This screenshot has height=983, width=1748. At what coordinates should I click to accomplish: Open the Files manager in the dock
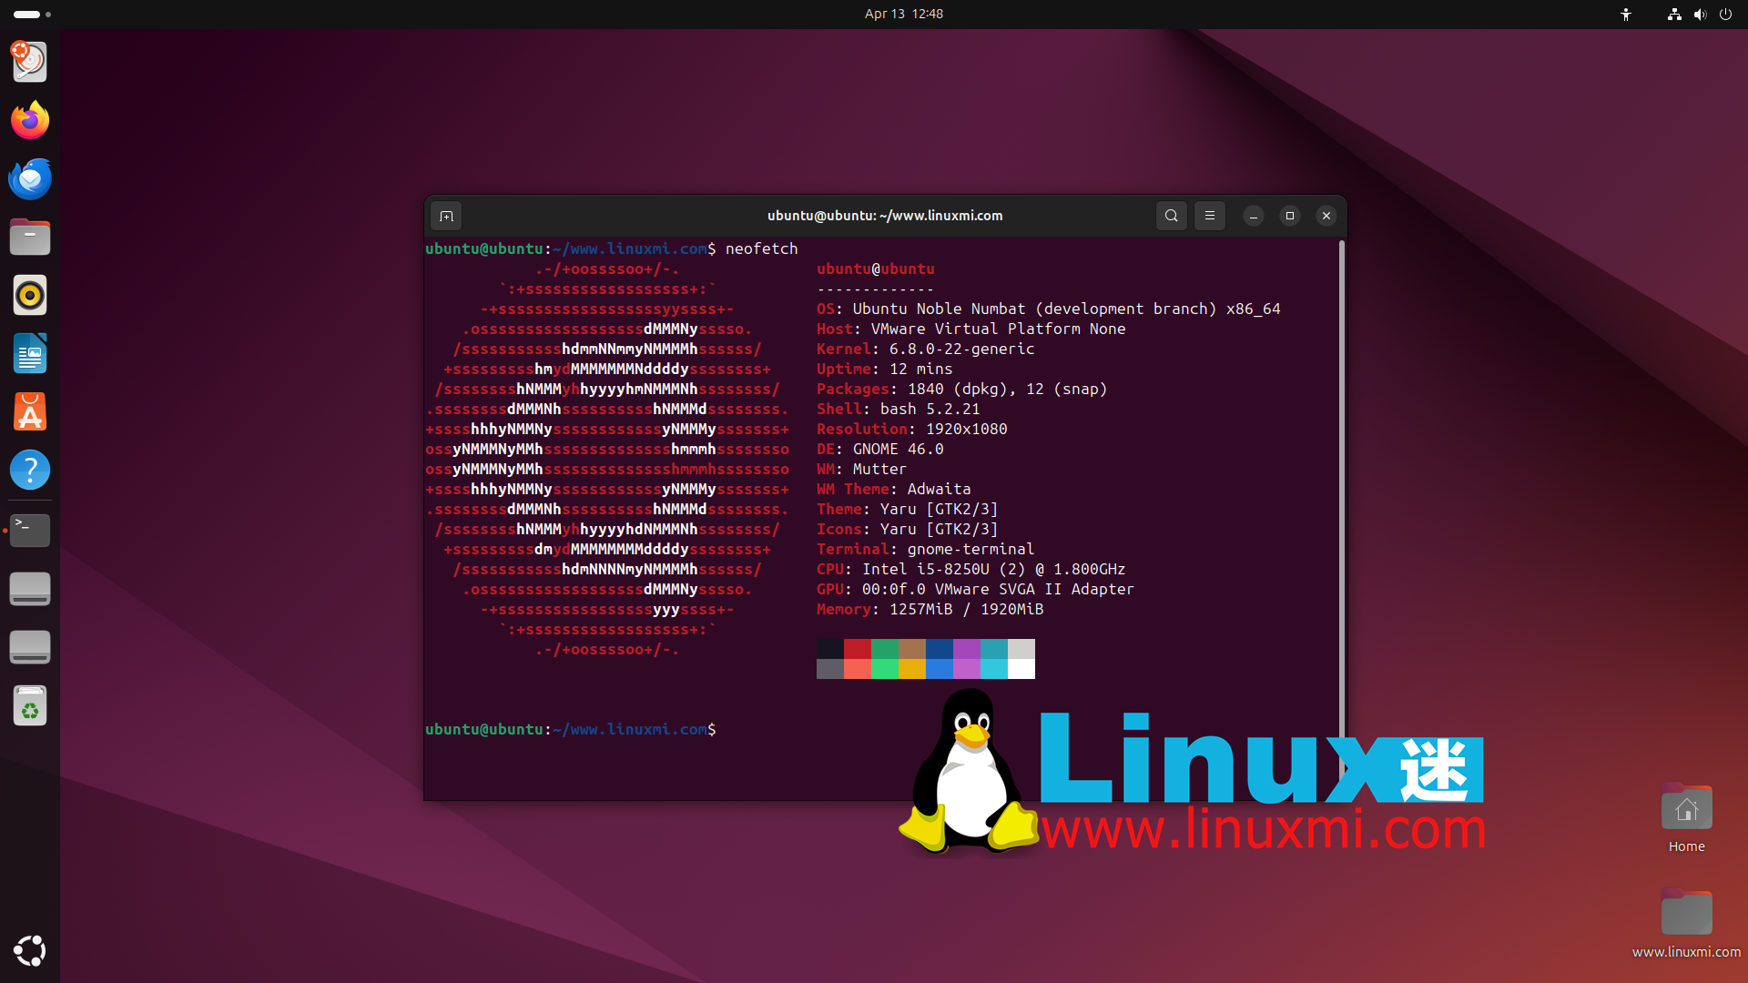coord(29,237)
